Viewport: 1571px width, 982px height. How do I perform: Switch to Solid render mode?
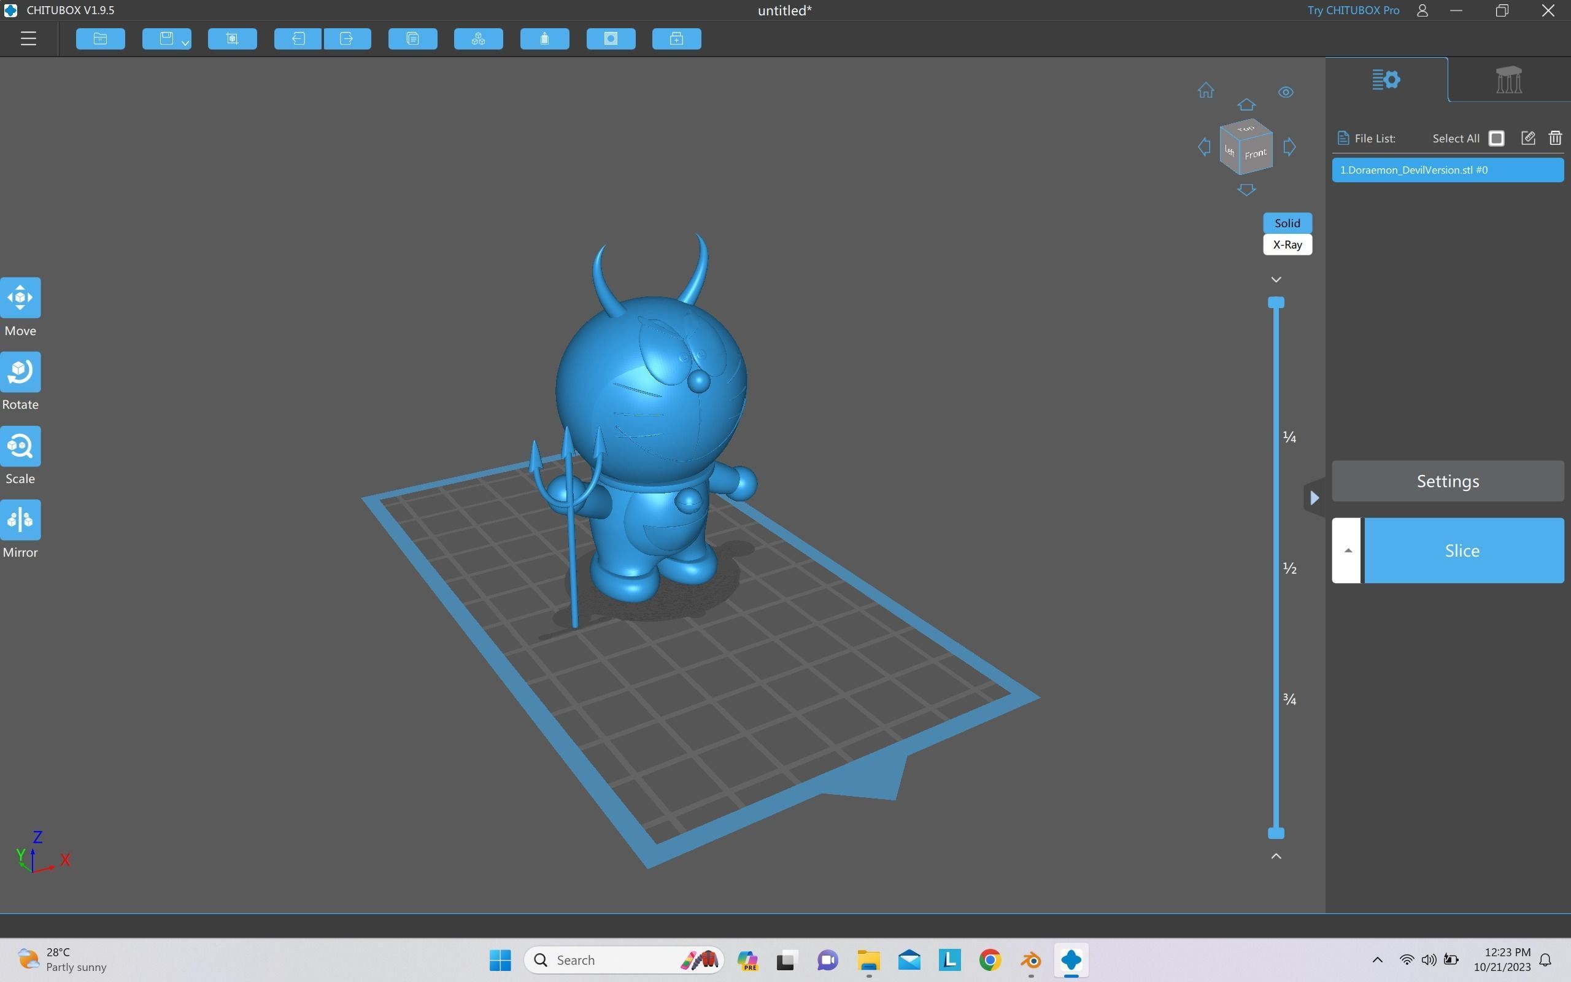click(1287, 223)
